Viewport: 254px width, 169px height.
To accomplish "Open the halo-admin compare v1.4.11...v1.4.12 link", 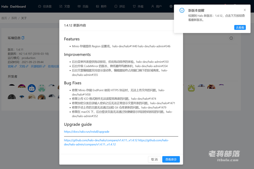I will click(x=116, y=142).
